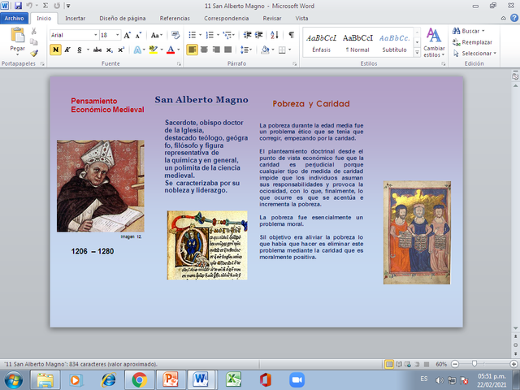The height and width of the screenshot is (390, 520).
Task: Click the Paste (Pegar) icon
Action: 18,35
